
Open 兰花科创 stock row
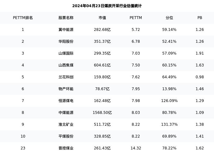tap(66, 77)
